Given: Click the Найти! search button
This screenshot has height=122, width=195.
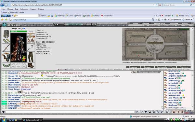Looking at the screenshot, I should pos(43,16).
